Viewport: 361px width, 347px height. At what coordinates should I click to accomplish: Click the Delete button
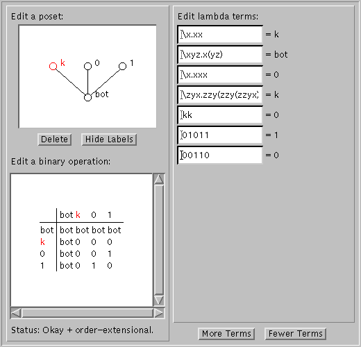click(55, 139)
